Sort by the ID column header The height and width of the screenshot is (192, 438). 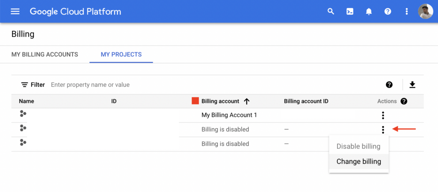click(114, 101)
